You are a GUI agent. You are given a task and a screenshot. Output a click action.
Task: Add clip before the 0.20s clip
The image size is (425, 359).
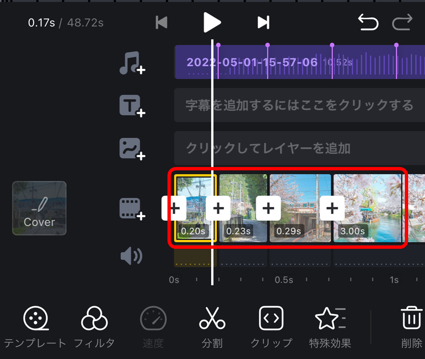pyautogui.click(x=173, y=208)
